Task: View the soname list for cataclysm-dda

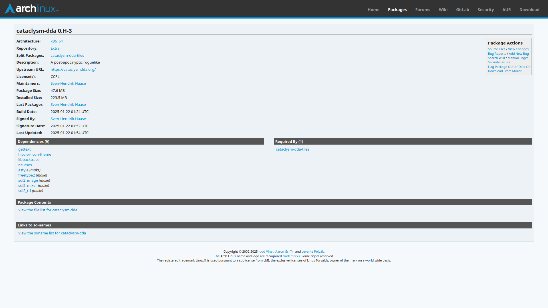Action: pos(52,233)
